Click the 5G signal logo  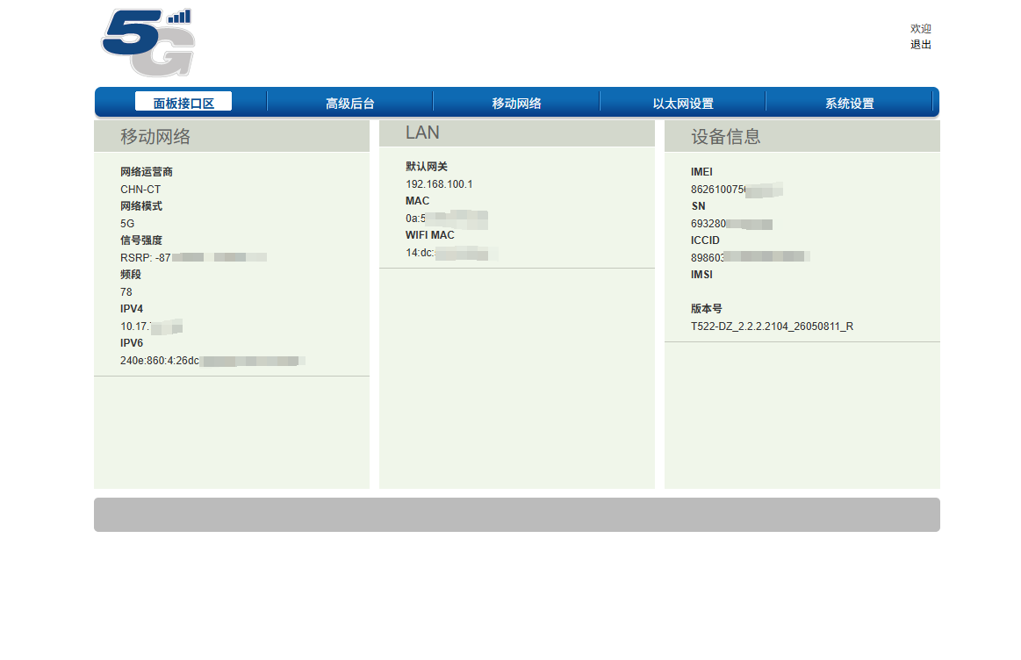tap(147, 42)
